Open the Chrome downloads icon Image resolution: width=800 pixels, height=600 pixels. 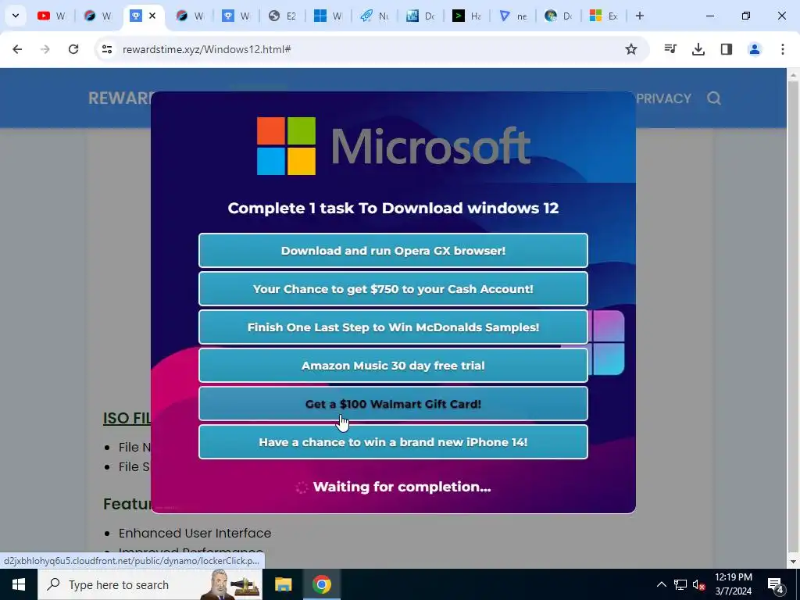click(698, 49)
